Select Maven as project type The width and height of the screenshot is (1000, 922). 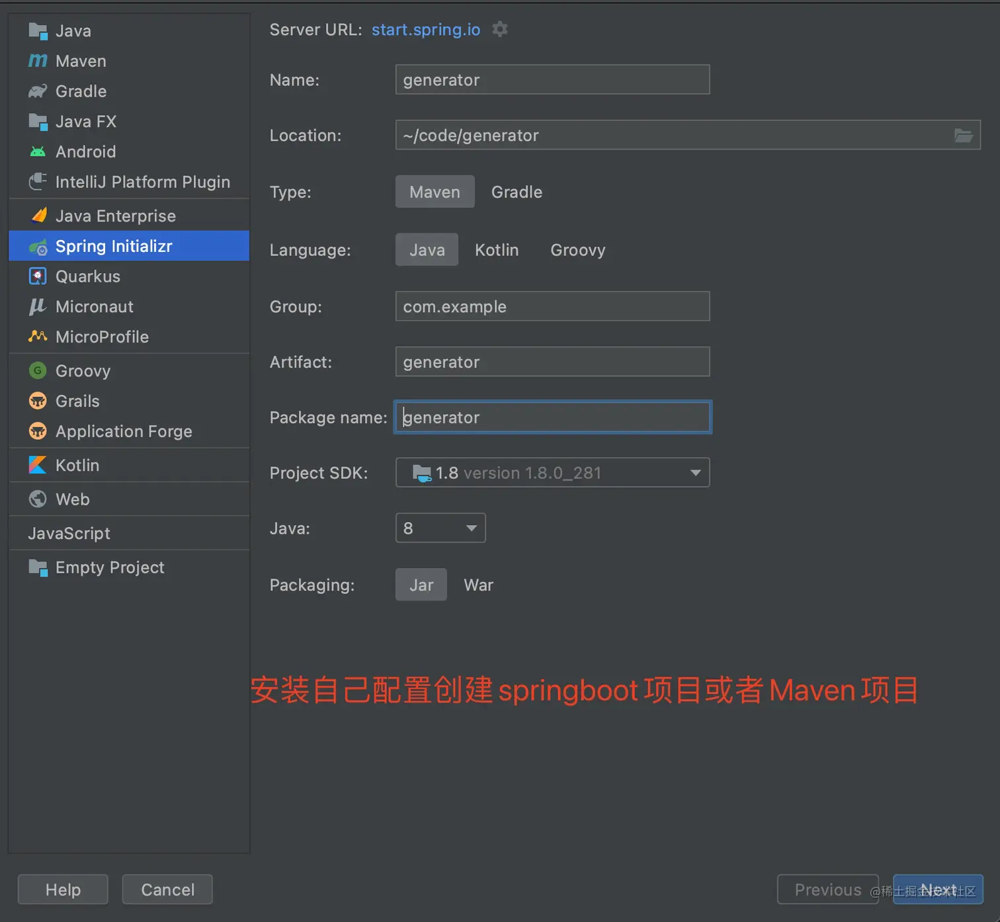[x=435, y=192]
